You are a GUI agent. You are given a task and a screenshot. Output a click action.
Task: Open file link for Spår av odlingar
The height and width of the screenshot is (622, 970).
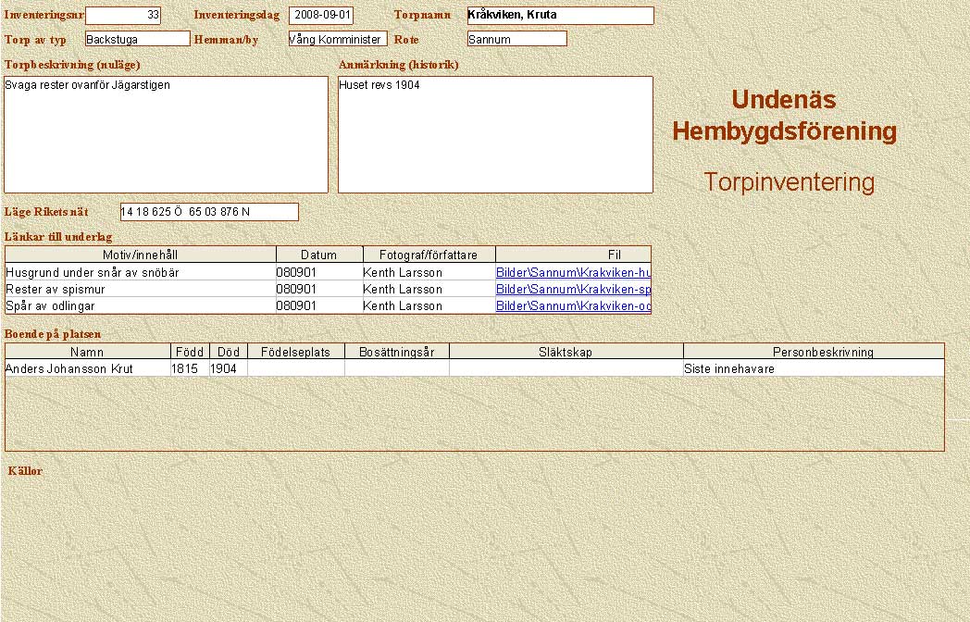click(x=572, y=305)
